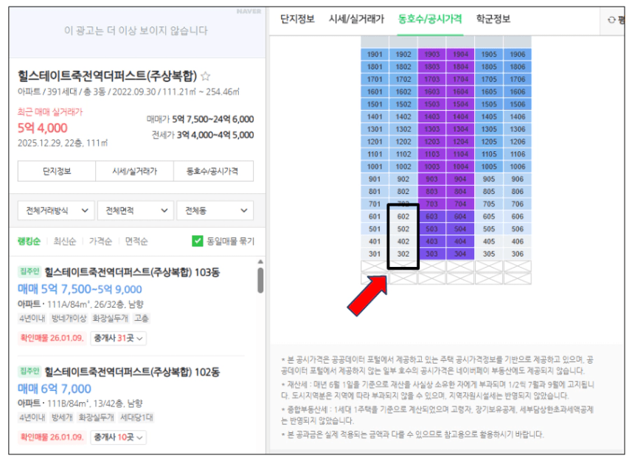This screenshot has height=461, width=632.
Task: Select purple unit 304 cell
Action: pyautogui.click(x=460, y=254)
